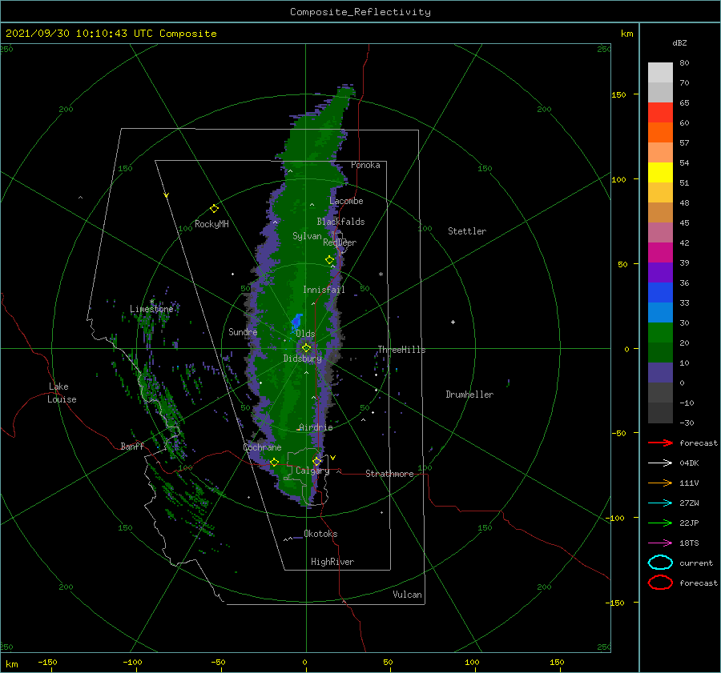Viewport: 721px width, 673px height.
Task: Click the 33 dBZ light blue swatch
Action: point(660,312)
